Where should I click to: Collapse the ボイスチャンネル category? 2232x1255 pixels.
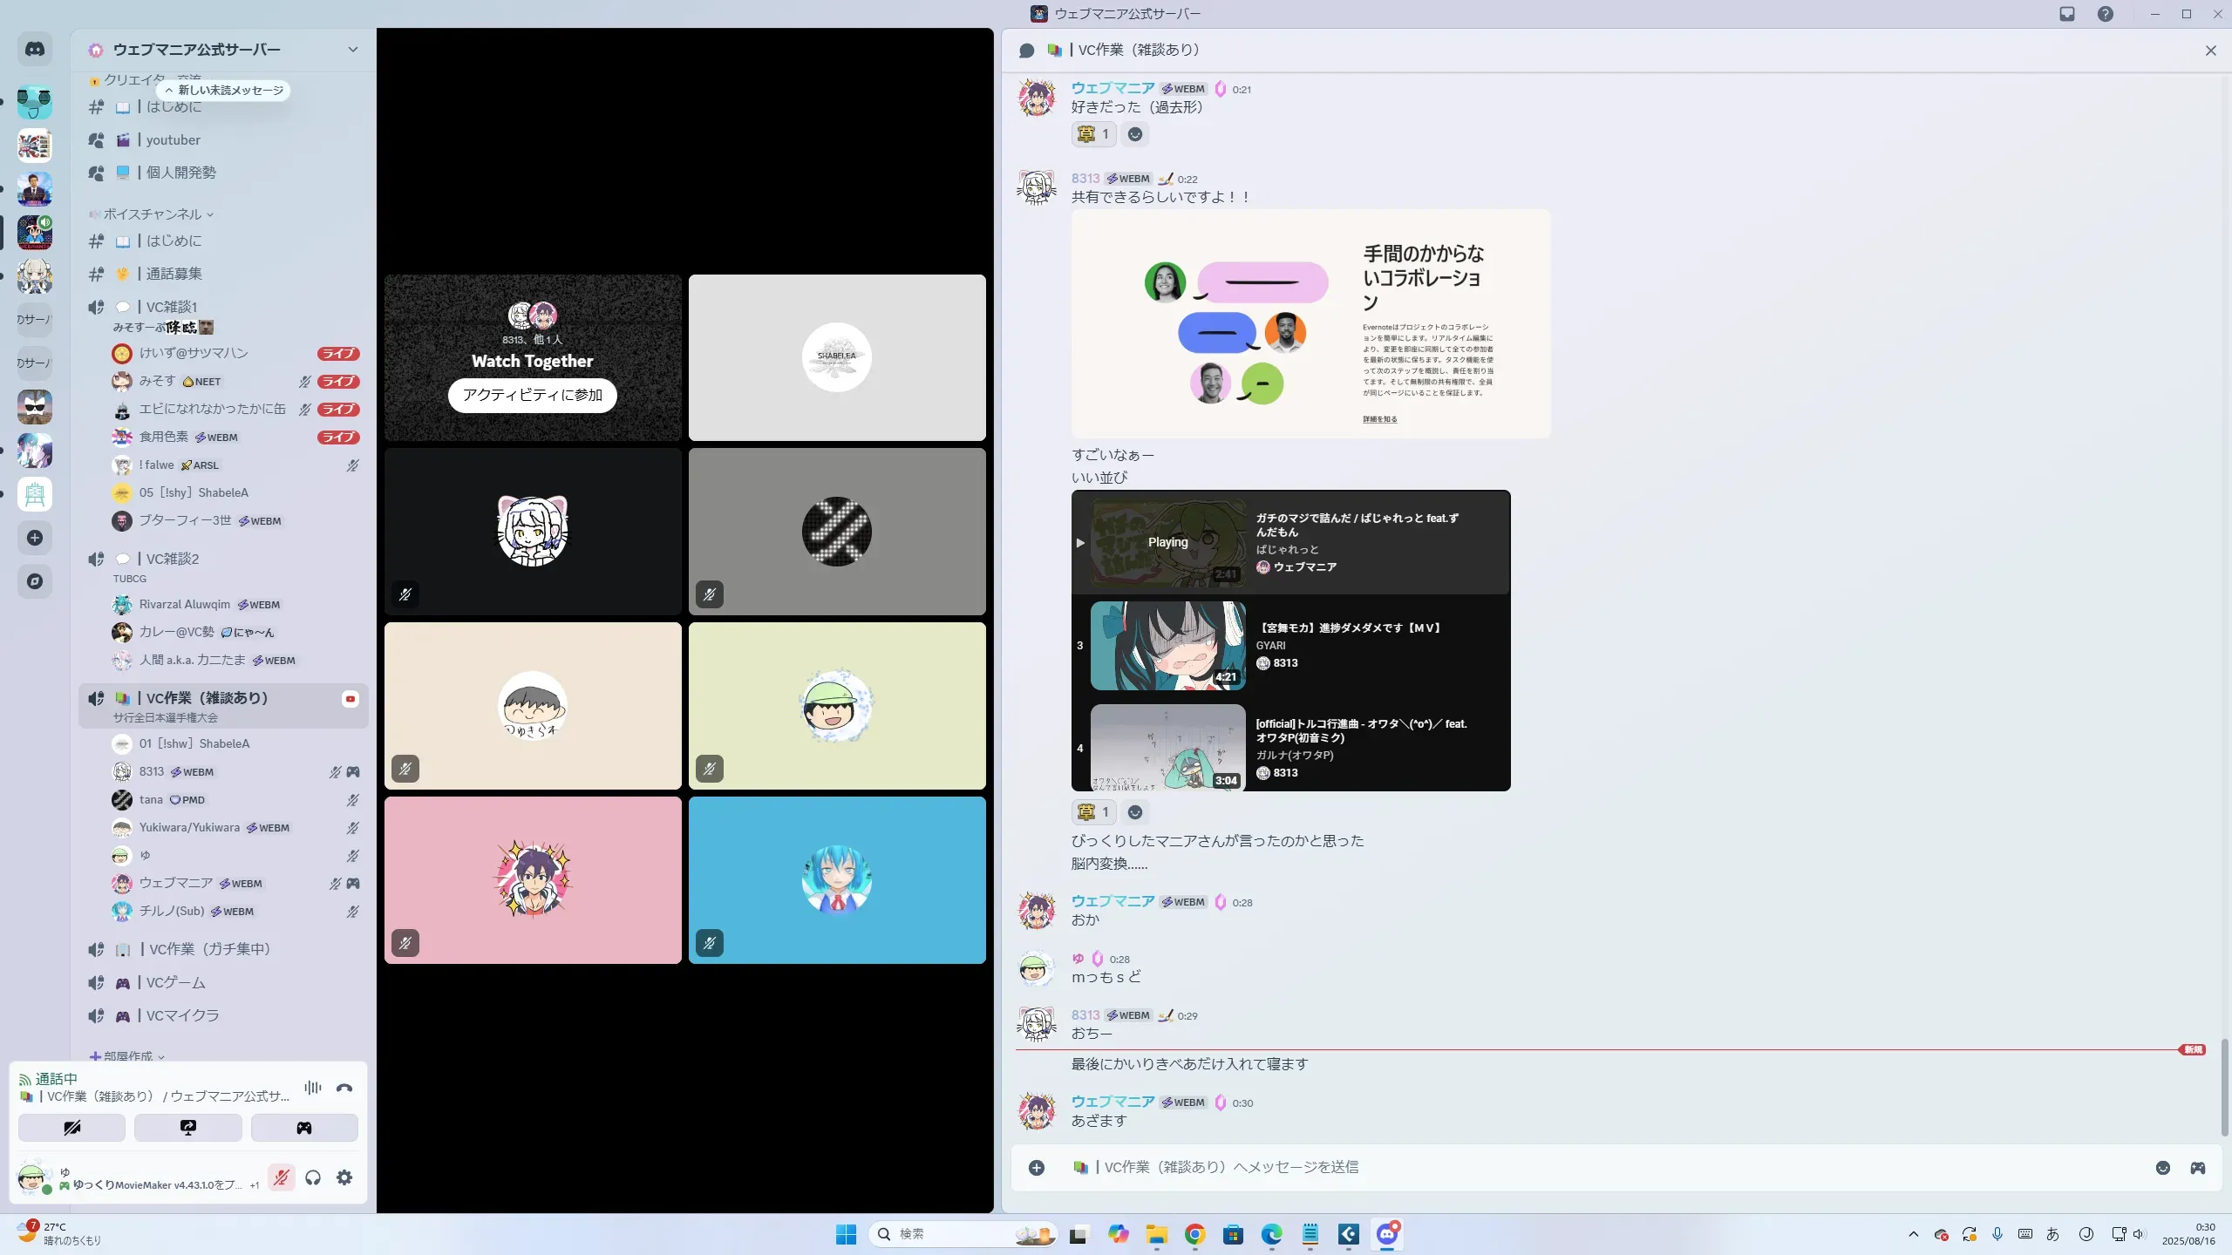point(153,214)
